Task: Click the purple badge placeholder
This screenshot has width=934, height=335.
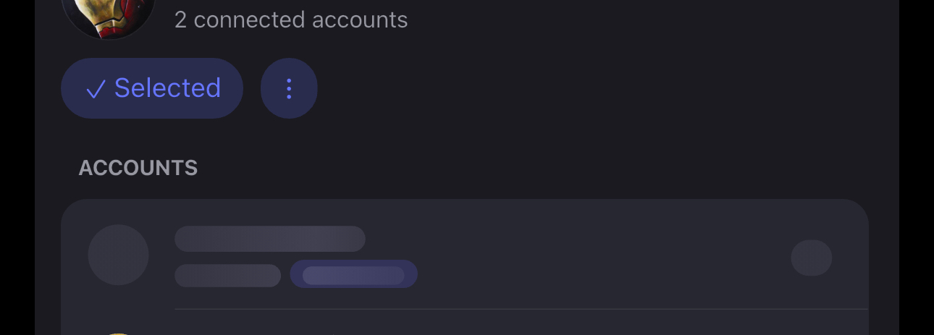Action: coord(353,274)
